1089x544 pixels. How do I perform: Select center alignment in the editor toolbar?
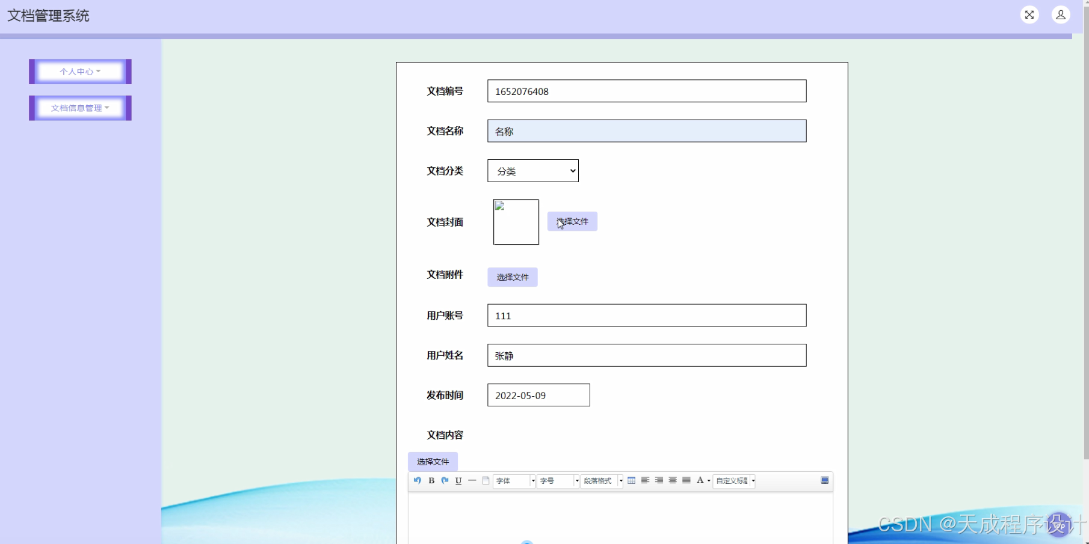click(x=673, y=481)
